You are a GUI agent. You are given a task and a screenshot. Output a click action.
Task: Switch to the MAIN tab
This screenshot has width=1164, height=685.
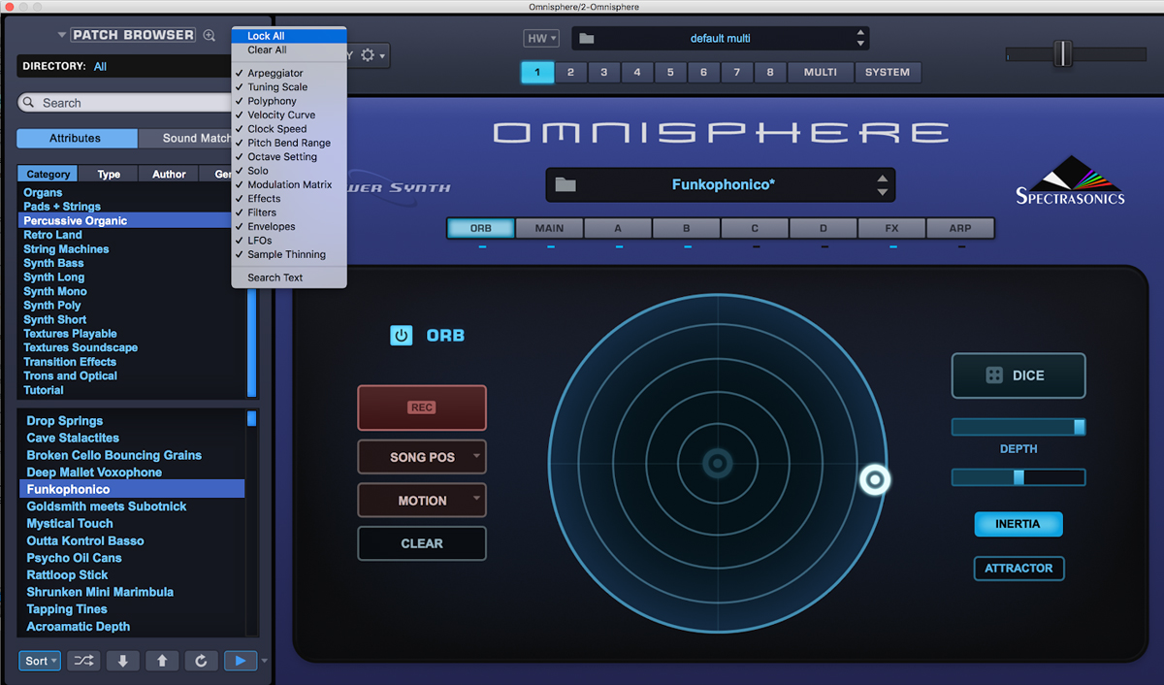pyautogui.click(x=549, y=229)
